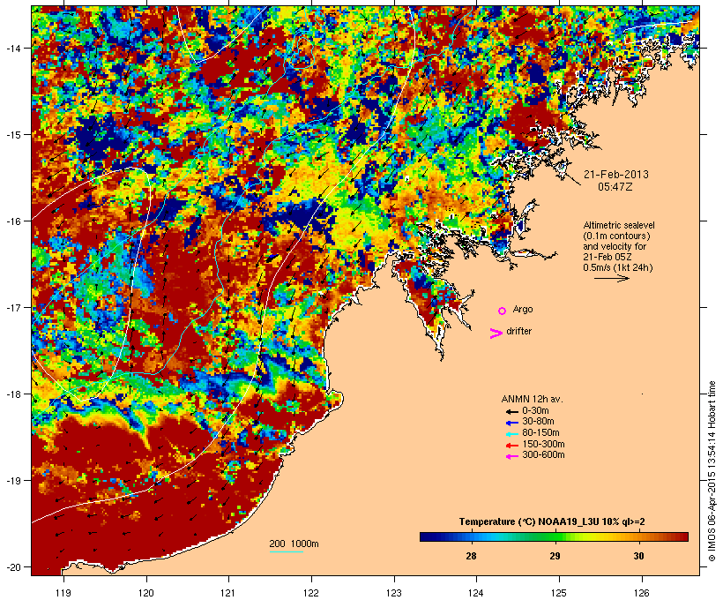Click latitude axis label -19

12,481
